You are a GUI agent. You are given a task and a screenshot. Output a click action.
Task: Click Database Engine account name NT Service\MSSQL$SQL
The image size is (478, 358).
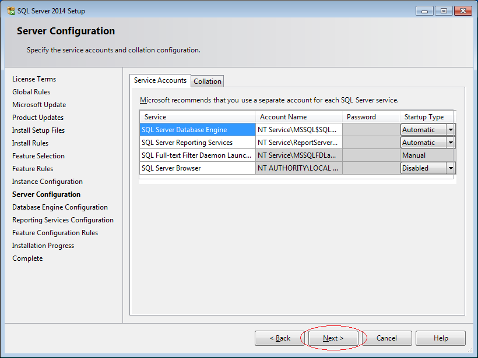pos(298,130)
